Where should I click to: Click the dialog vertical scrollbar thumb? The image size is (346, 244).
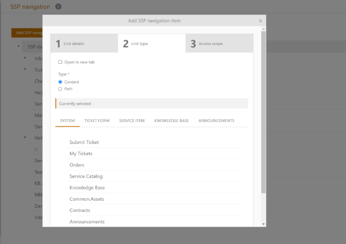pyautogui.click(x=263, y=112)
